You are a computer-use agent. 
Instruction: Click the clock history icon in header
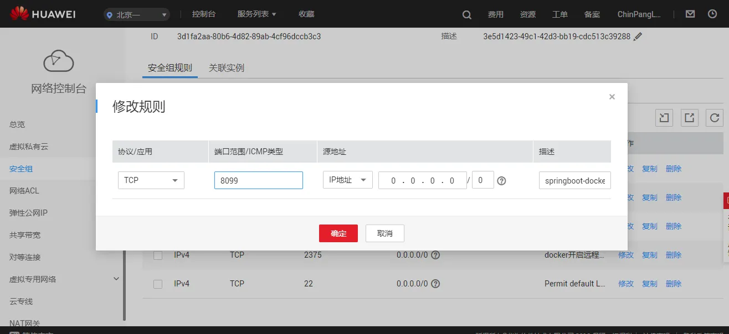tap(712, 14)
